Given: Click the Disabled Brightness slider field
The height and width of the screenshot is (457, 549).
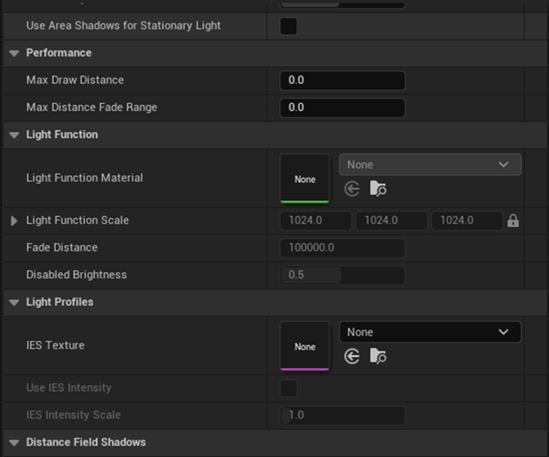Looking at the screenshot, I should (x=342, y=275).
